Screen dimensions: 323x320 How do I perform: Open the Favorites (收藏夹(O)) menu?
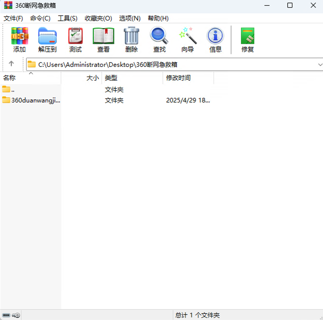pyautogui.click(x=98, y=18)
